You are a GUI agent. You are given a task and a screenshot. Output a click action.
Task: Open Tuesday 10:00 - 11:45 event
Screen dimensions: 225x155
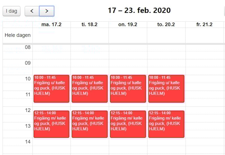[90, 89]
